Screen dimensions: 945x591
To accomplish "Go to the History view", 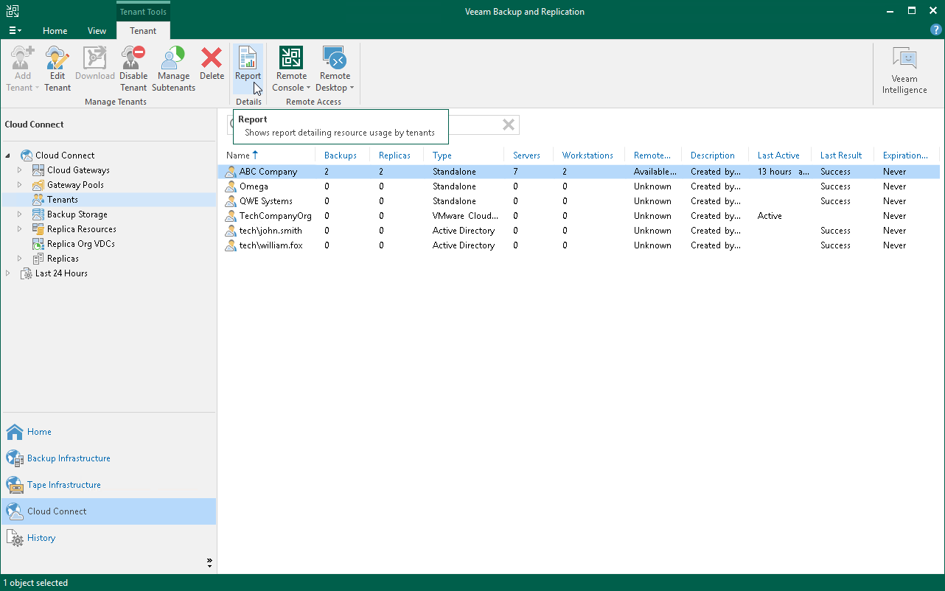I will pos(41,538).
